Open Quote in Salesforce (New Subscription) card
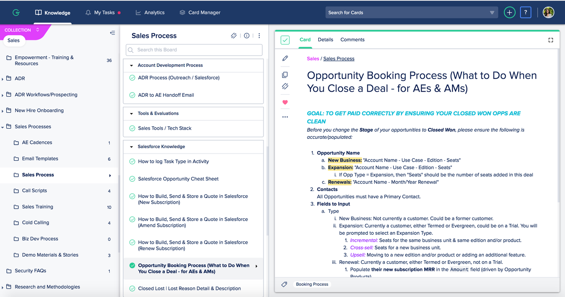Image resolution: width=565 pixels, height=297 pixels. (193, 199)
